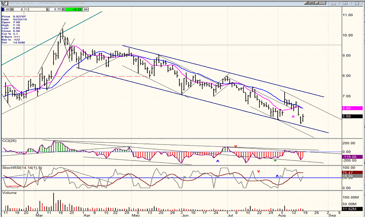Screen dimensions: 365x217
Task: Click the blue up-arrow marker in StochRSI pane
Action: [277, 176]
